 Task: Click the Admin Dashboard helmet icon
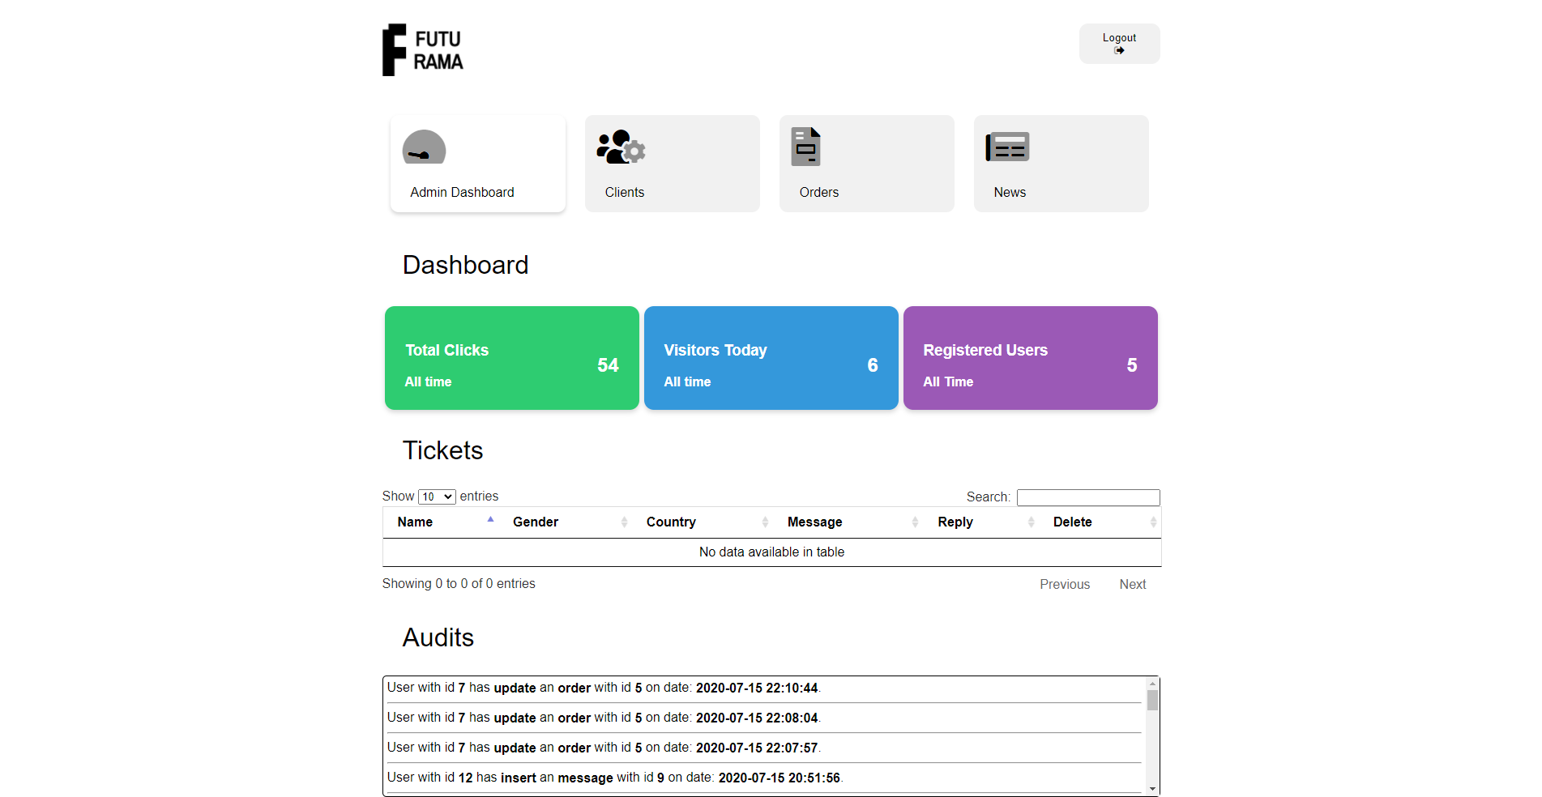[423, 148]
